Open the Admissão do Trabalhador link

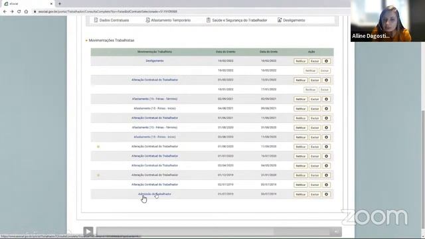point(155,194)
